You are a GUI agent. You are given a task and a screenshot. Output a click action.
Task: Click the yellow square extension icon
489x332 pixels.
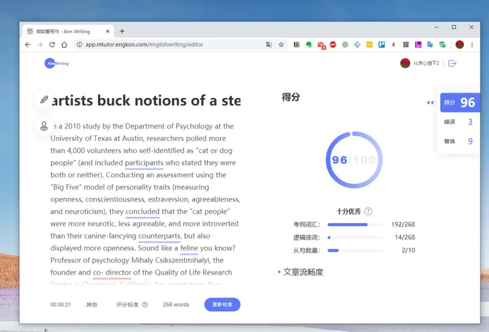[369, 45]
